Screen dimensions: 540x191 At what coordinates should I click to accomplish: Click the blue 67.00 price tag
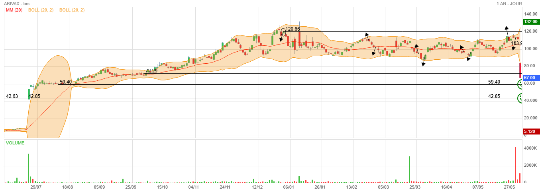coord(531,78)
